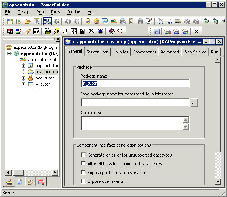The height and width of the screenshot is (197, 227).
Task: Click the Java package name input field
Action: [x=135, y=102]
